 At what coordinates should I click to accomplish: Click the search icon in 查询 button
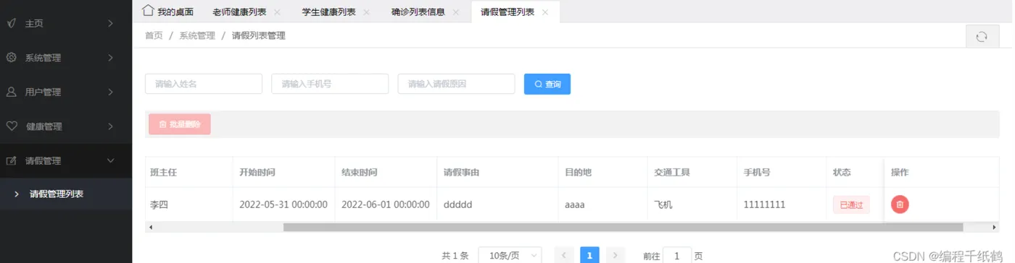(539, 85)
